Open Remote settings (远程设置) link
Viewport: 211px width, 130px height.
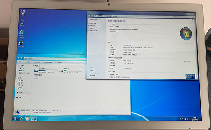click(x=92, y=26)
